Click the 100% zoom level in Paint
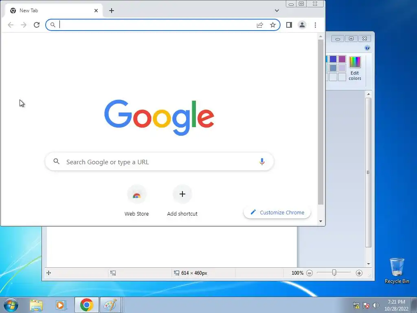 (297, 273)
